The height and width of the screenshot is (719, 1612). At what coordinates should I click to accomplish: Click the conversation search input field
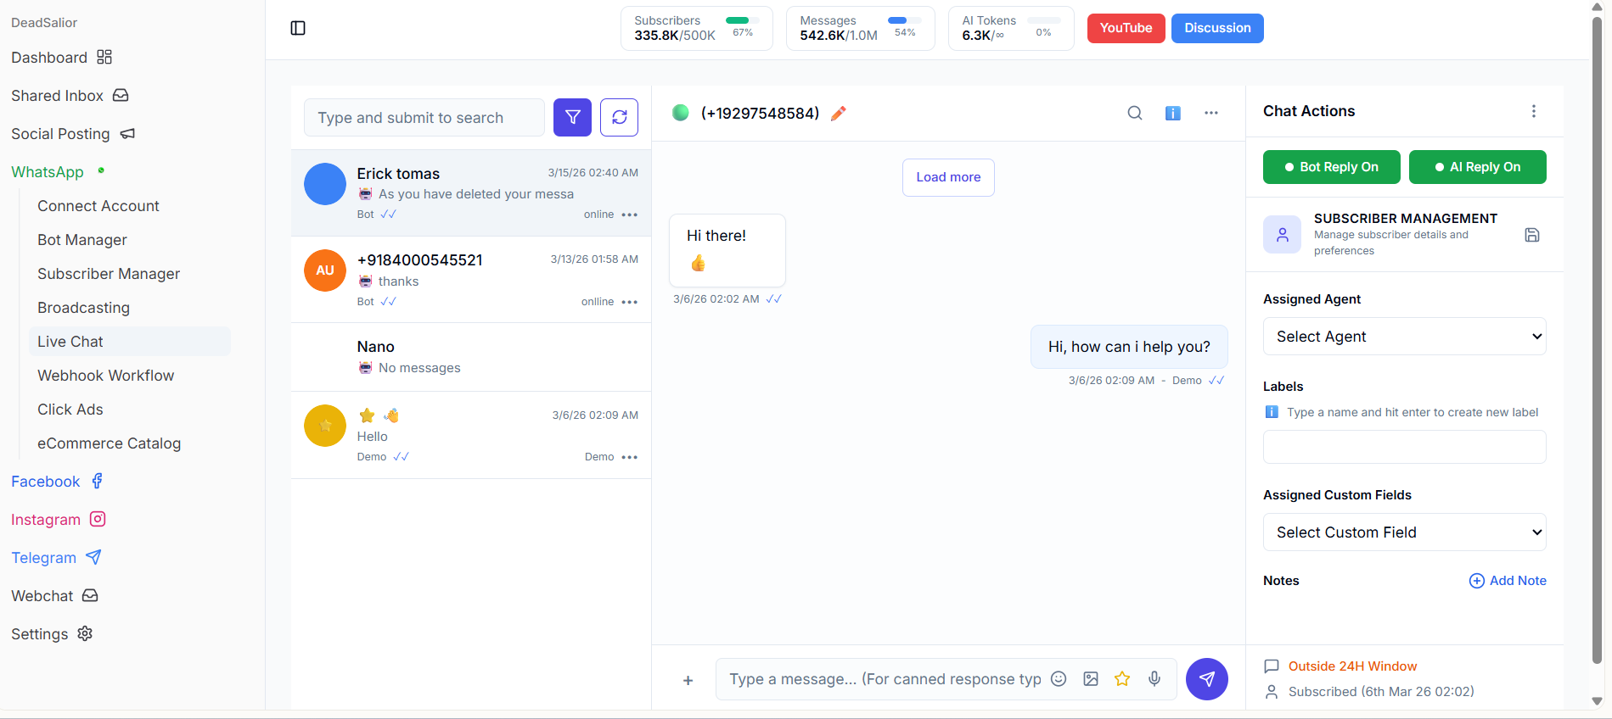pos(424,118)
